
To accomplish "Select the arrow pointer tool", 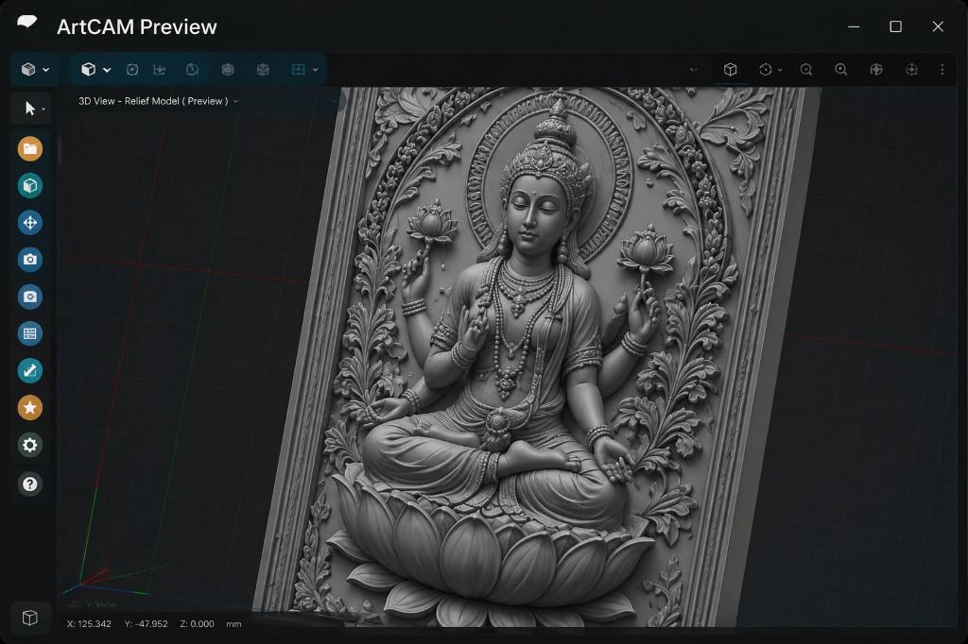I will (29, 109).
